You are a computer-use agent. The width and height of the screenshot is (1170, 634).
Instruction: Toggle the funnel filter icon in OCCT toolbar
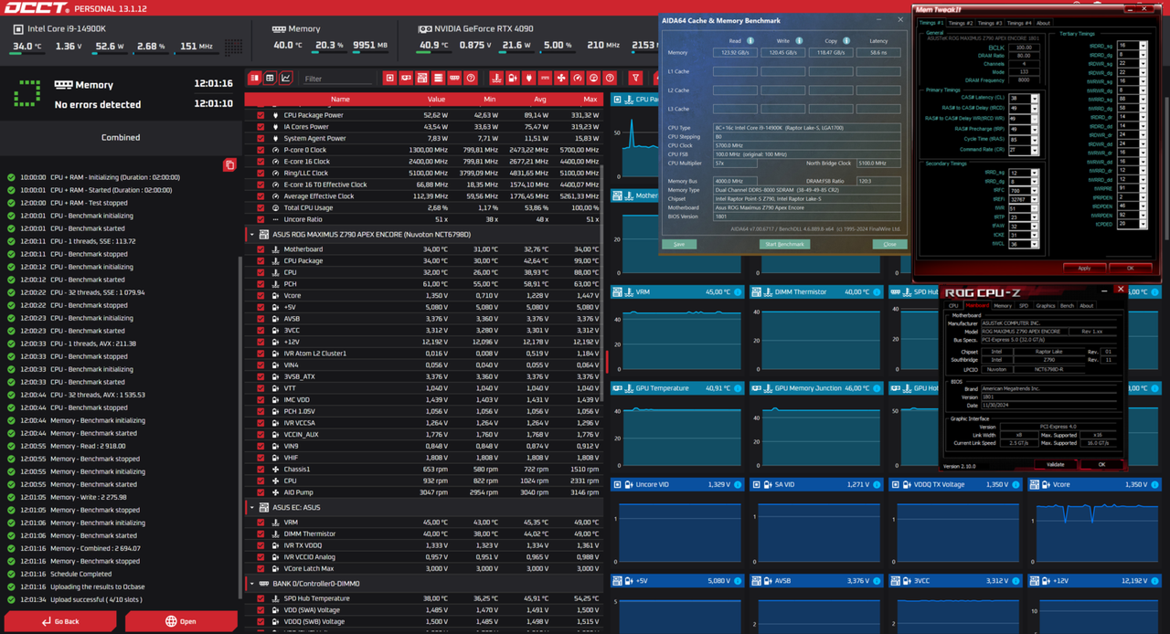click(635, 79)
